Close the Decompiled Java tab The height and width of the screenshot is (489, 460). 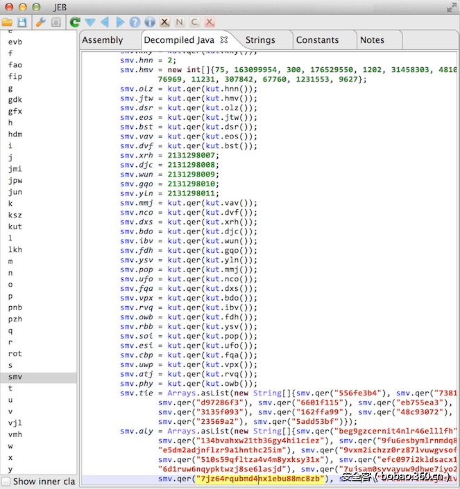pyautogui.click(x=224, y=40)
